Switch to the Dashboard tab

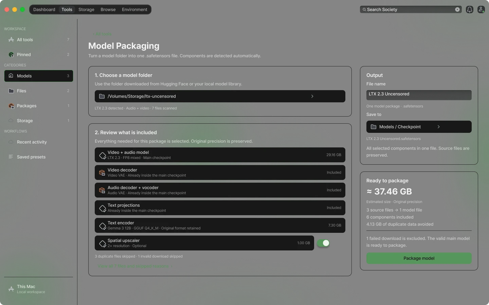pos(44,9)
